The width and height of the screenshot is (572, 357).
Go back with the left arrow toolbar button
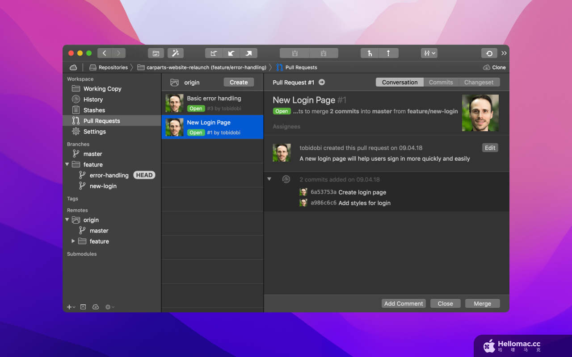[x=105, y=53]
